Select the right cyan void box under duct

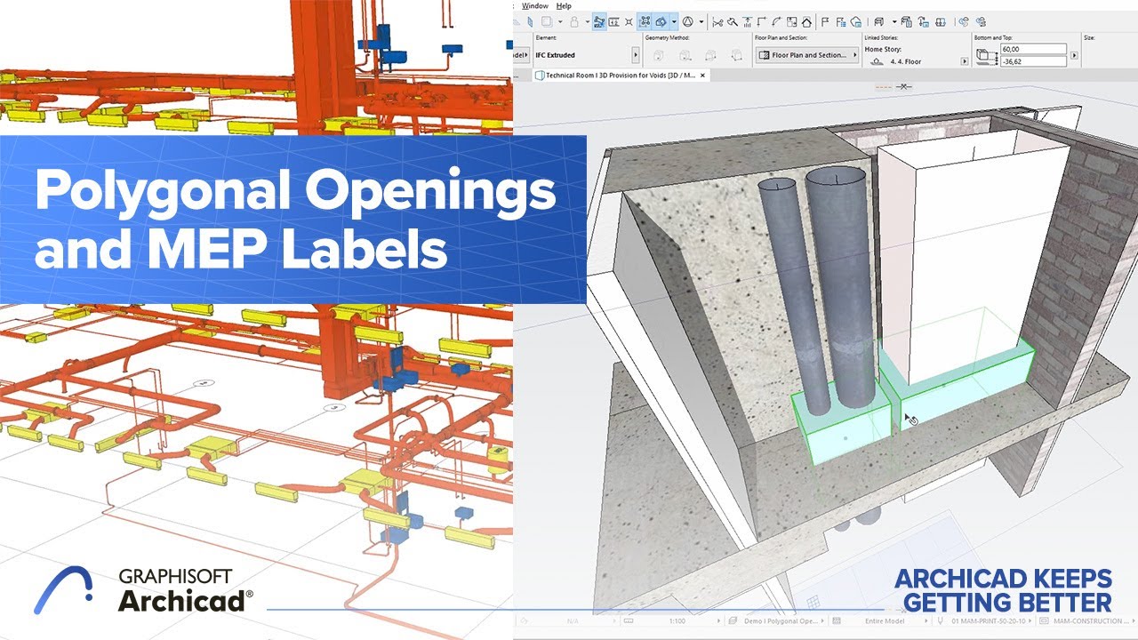(965, 382)
